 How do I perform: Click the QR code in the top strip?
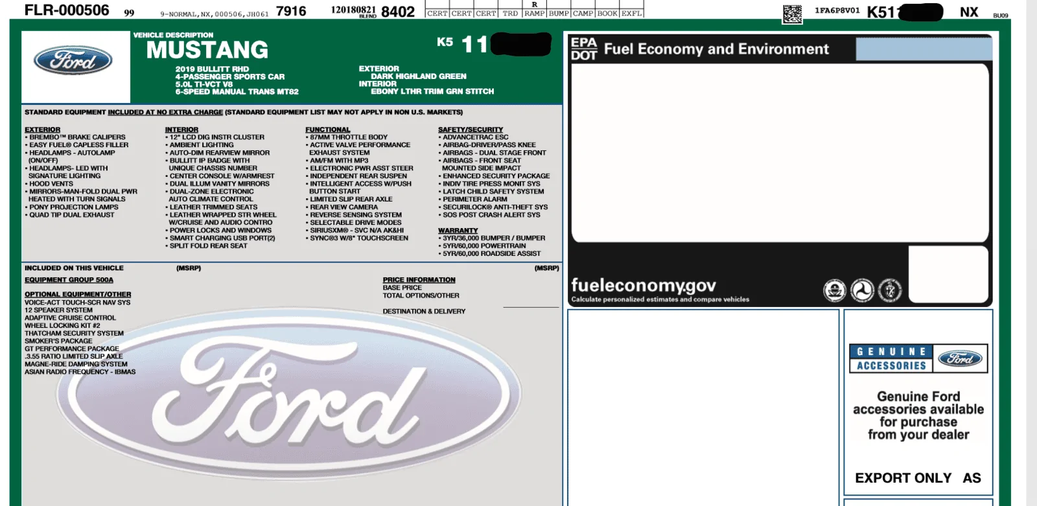point(792,14)
